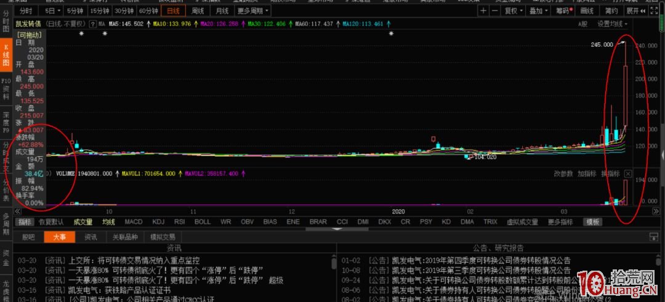Screen dimensions: 665x302
Task: Select BOLL indicator
Action: click(x=203, y=222)
